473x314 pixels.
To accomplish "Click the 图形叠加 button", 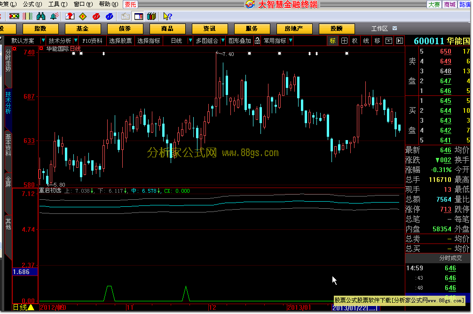I will (x=239, y=41).
